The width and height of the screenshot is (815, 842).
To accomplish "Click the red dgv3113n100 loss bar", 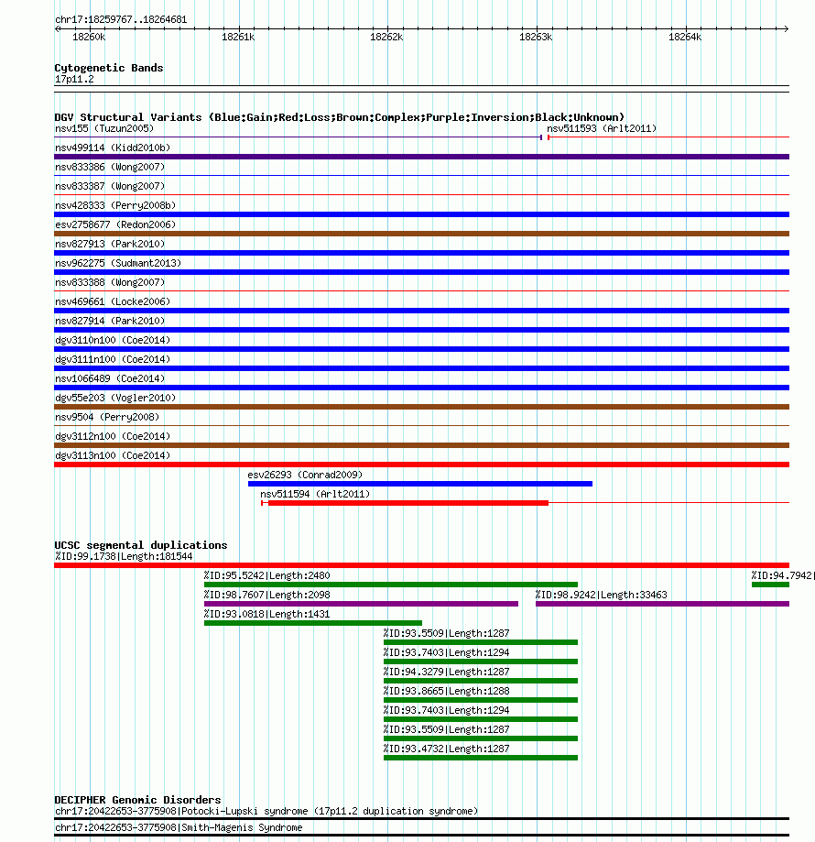I will click(422, 465).
